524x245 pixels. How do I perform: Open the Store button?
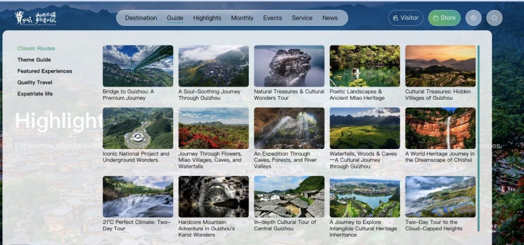[x=444, y=18]
